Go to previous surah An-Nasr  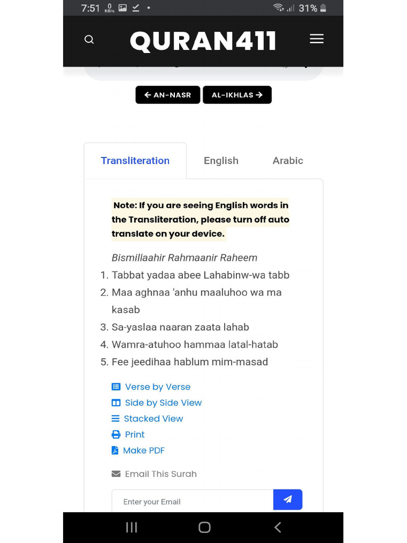click(167, 95)
